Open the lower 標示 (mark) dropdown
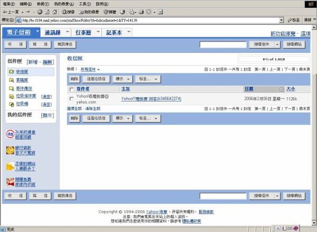The image size is (317, 232). point(122,118)
